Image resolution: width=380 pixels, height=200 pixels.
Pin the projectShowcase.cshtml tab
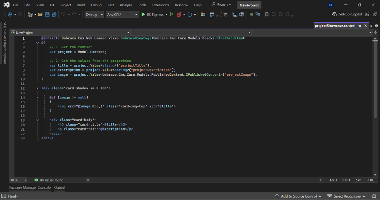tap(359, 26)
